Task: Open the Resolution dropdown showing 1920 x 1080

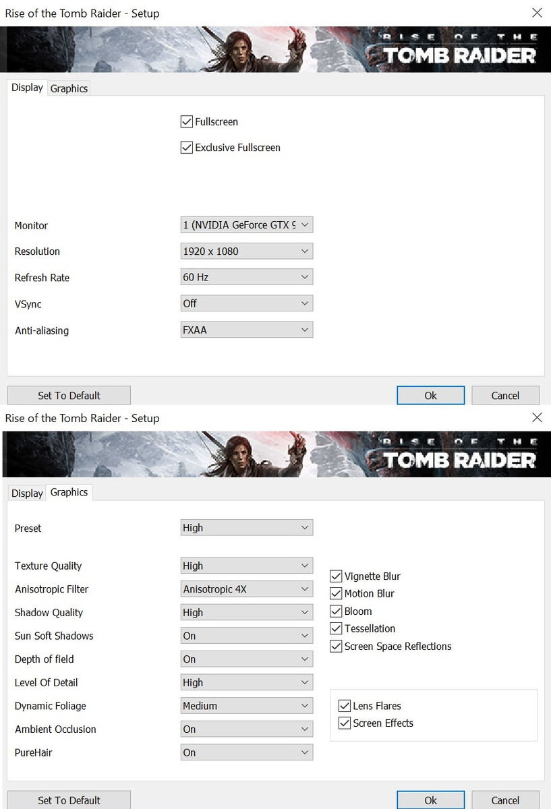Action: tap(247, 251)
